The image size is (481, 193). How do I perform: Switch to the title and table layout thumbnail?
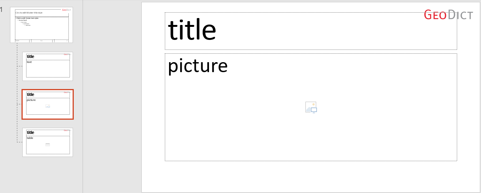coord(48,142)
